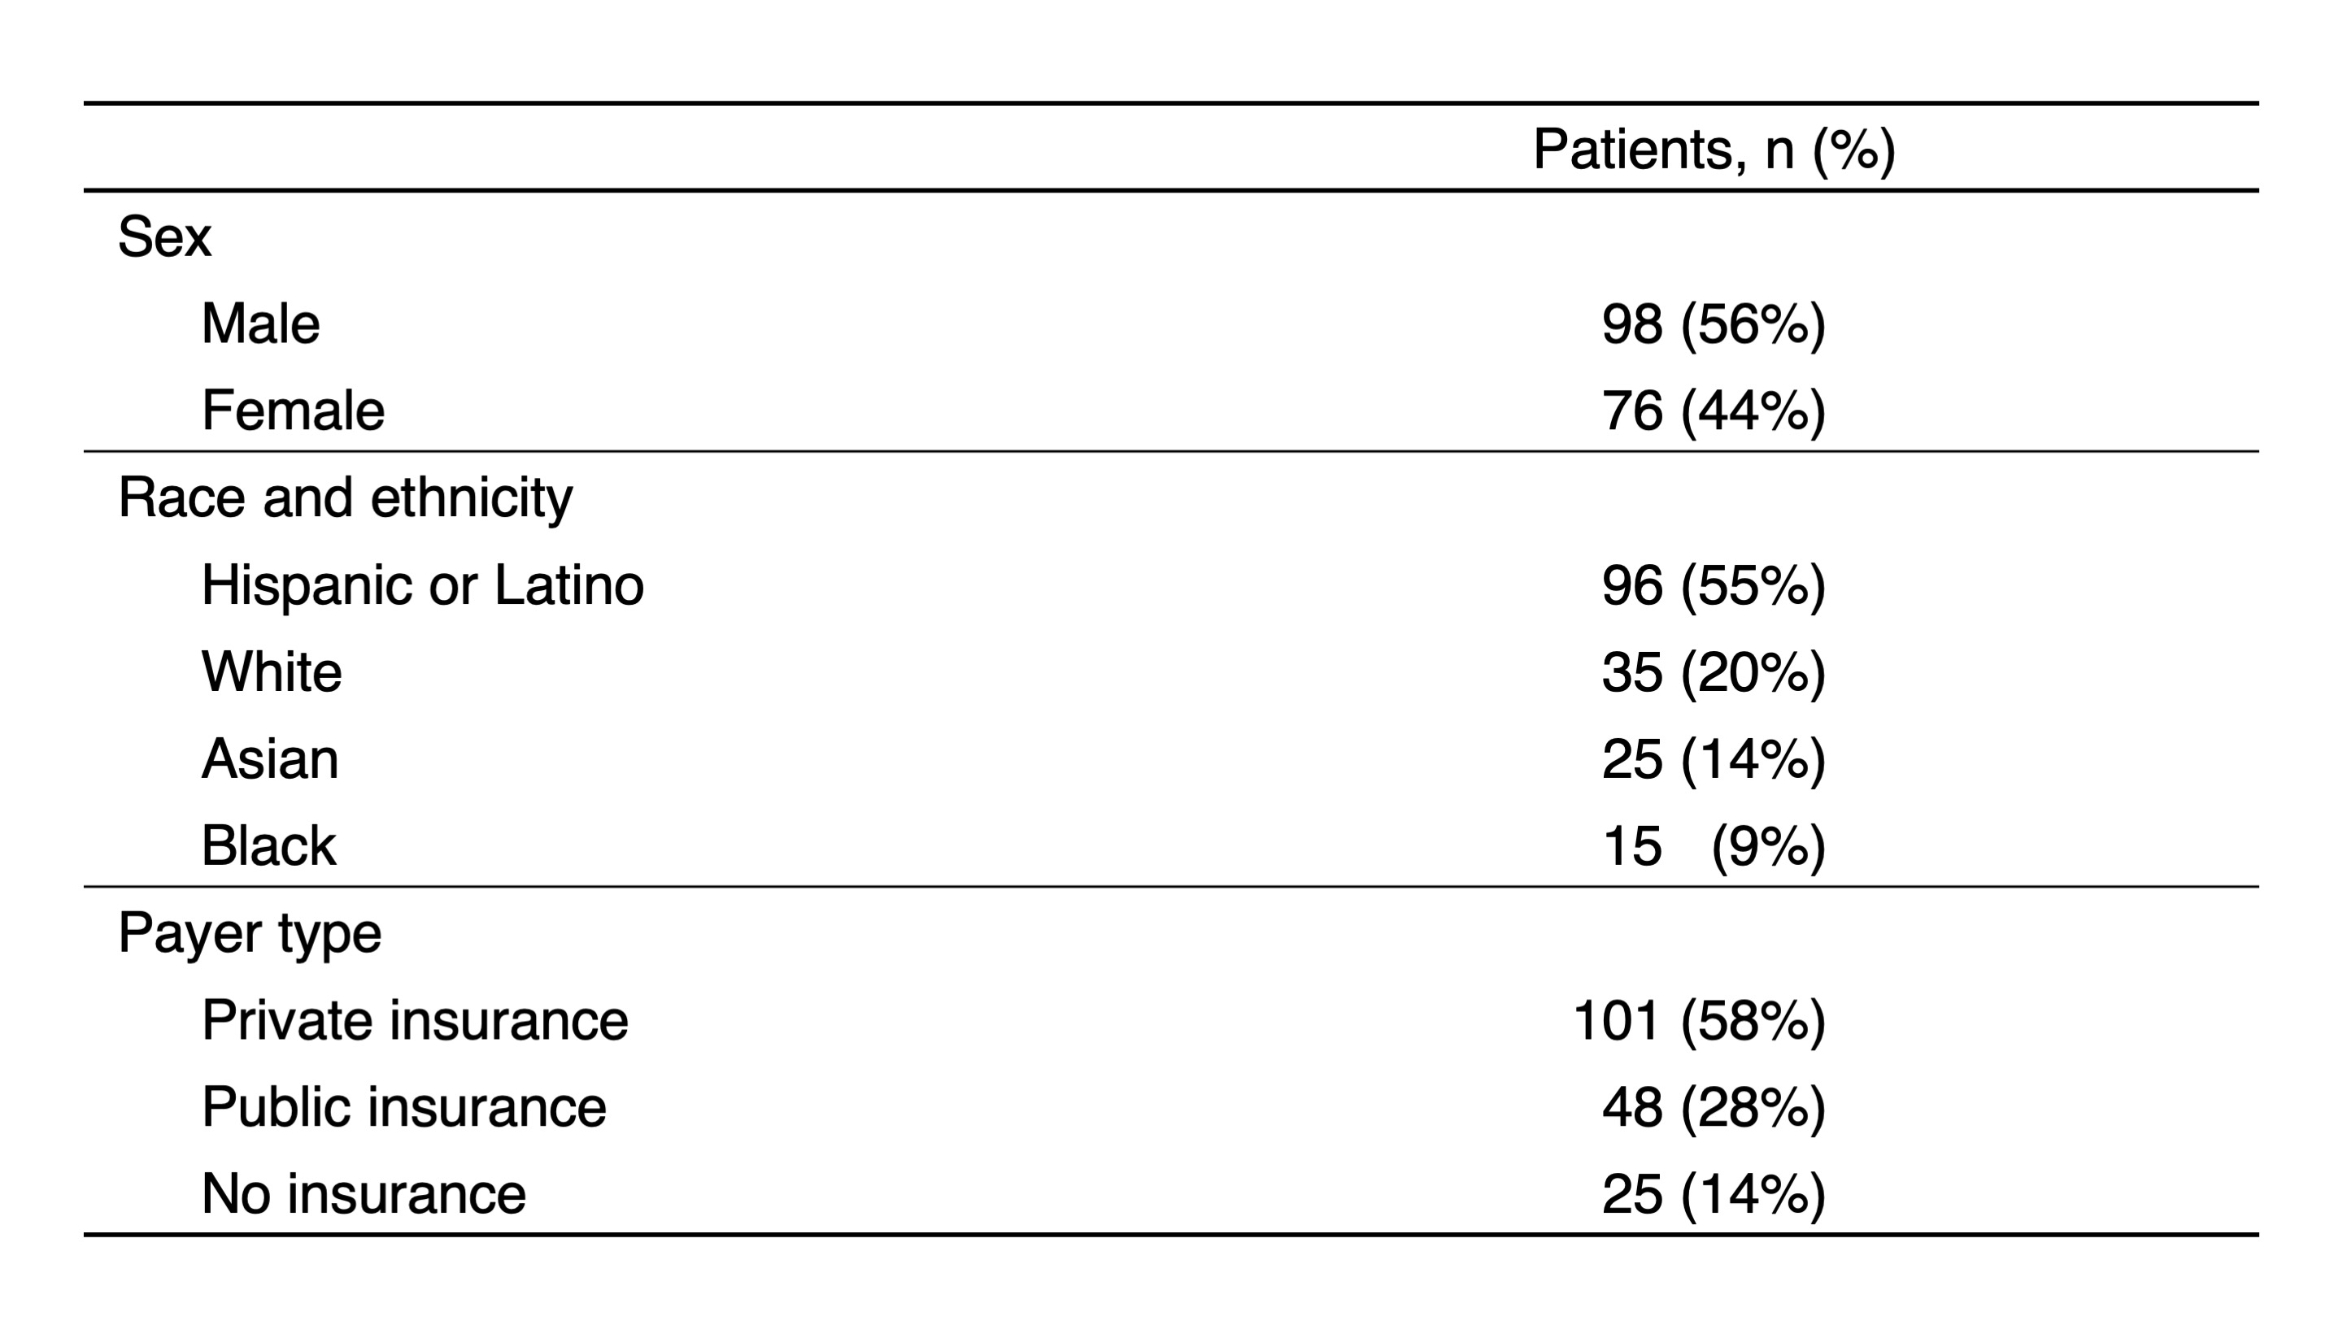Click the Patients, n (%) column header
Viewport: 2343px width, 1338px height.
(x=1714, y=149)
